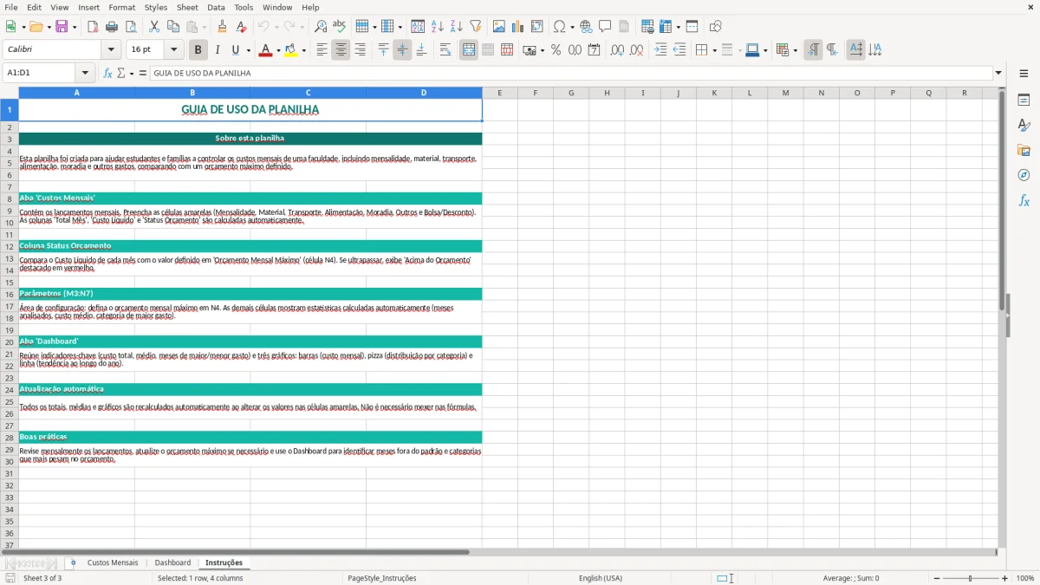The image size is (1040, 585).
Task: Click the AutoFilter funnel icon
Action: tap(476, 27)
